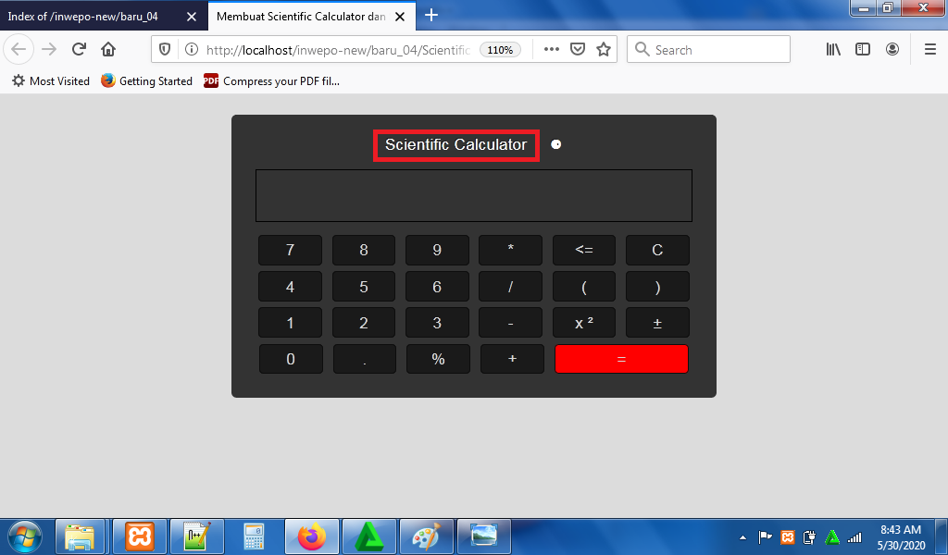Viewport: 948px width, 555px height.
Task: Click calculator key 8
Action: tap(363, 250)
